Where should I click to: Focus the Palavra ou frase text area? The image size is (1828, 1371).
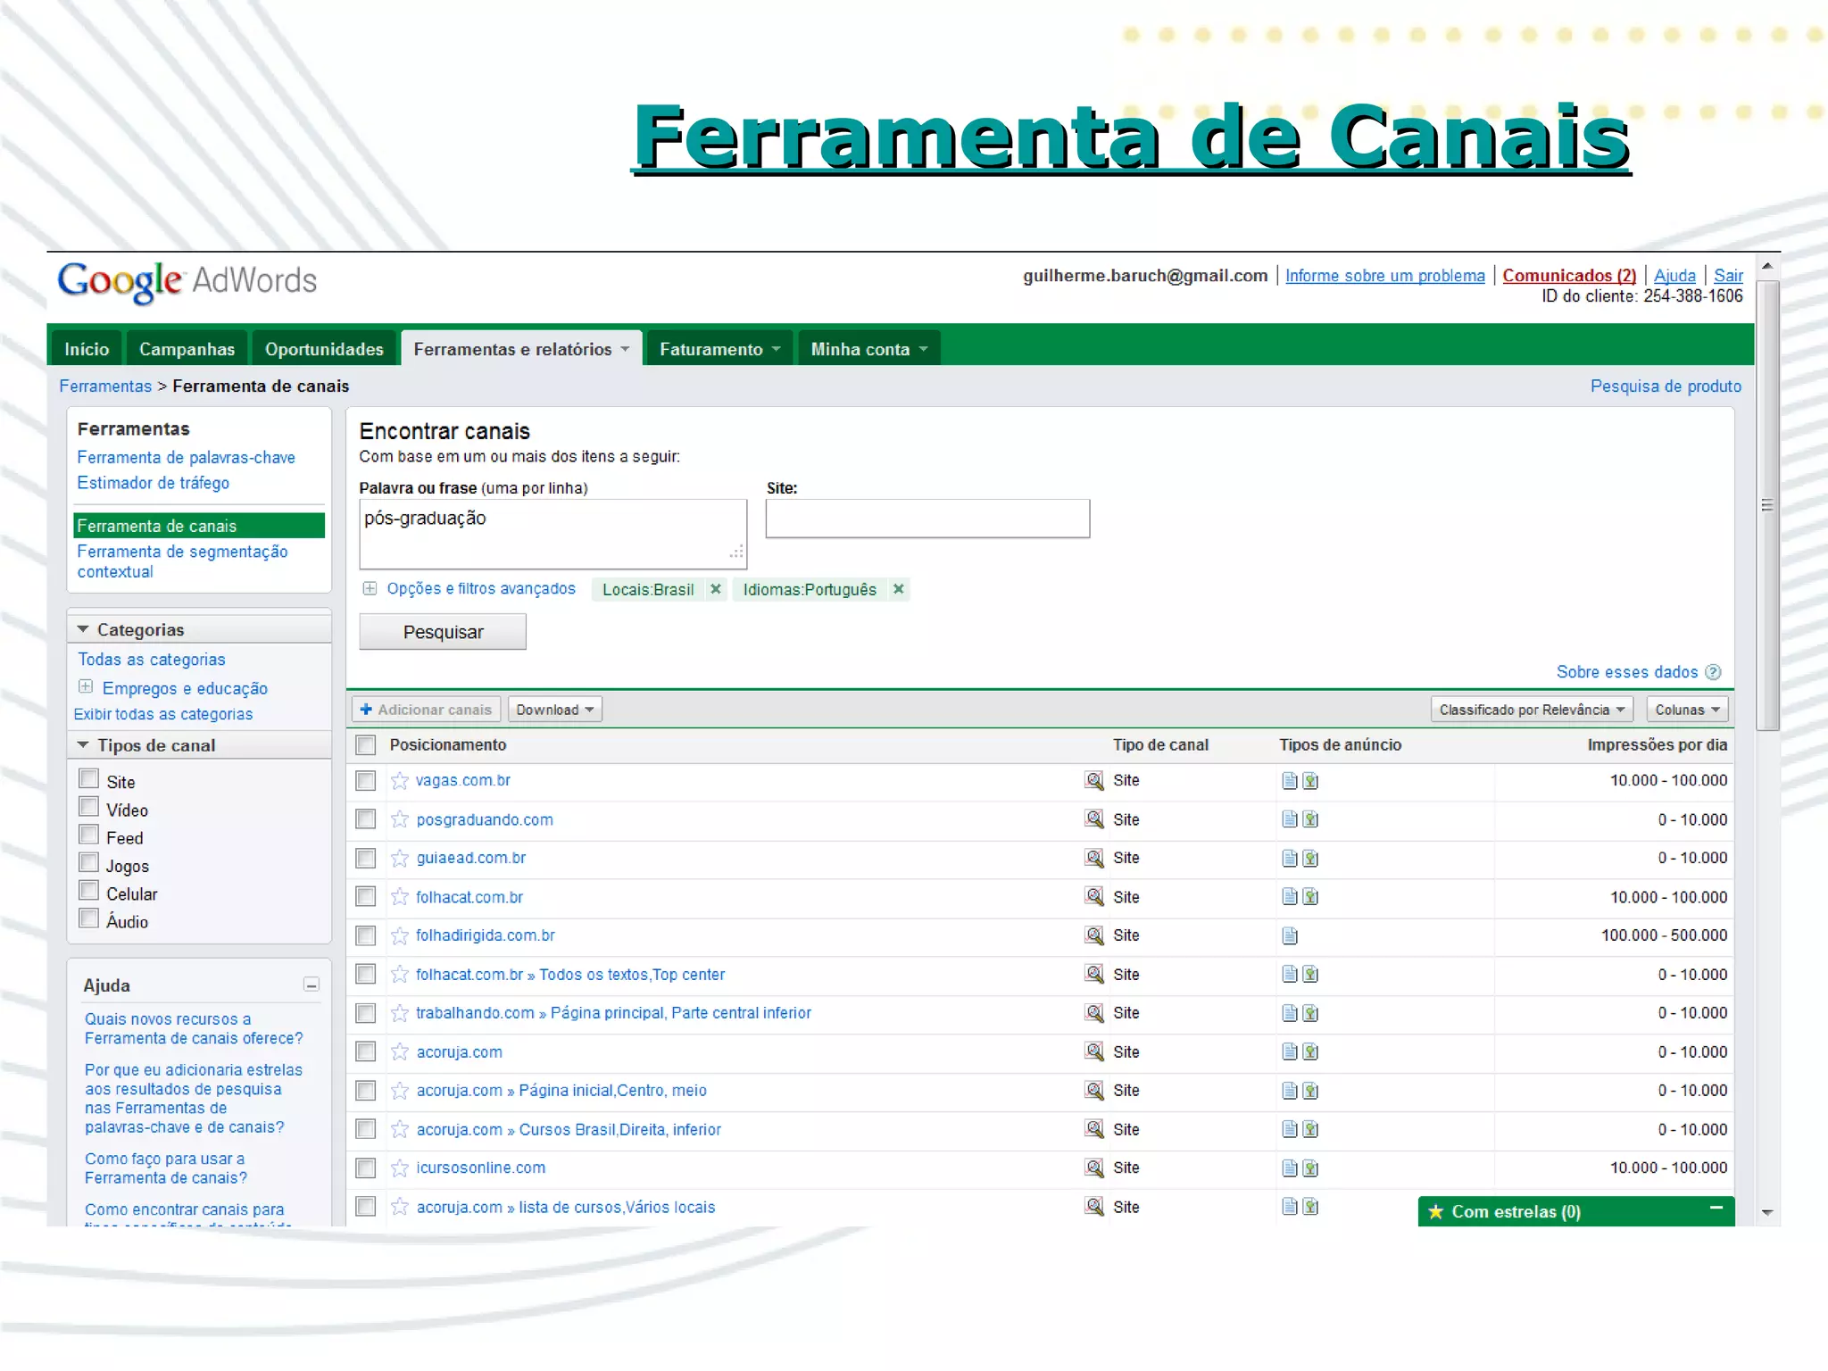tap(553, 534)
